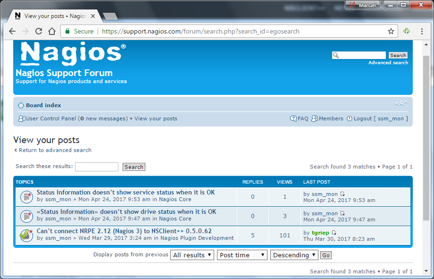The width and height of the screenshot is (434, 279).
Task: Open the 'All results' time range dropdown
Action: coord(192,255)
